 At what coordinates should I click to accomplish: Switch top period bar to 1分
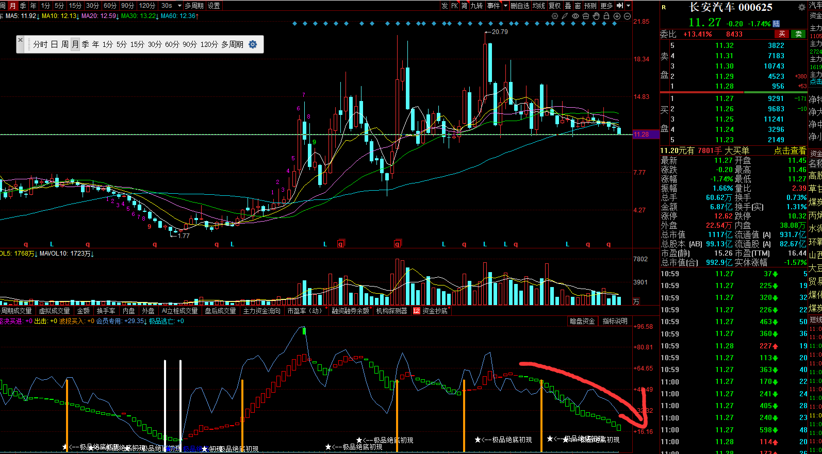tap(46, 6)
